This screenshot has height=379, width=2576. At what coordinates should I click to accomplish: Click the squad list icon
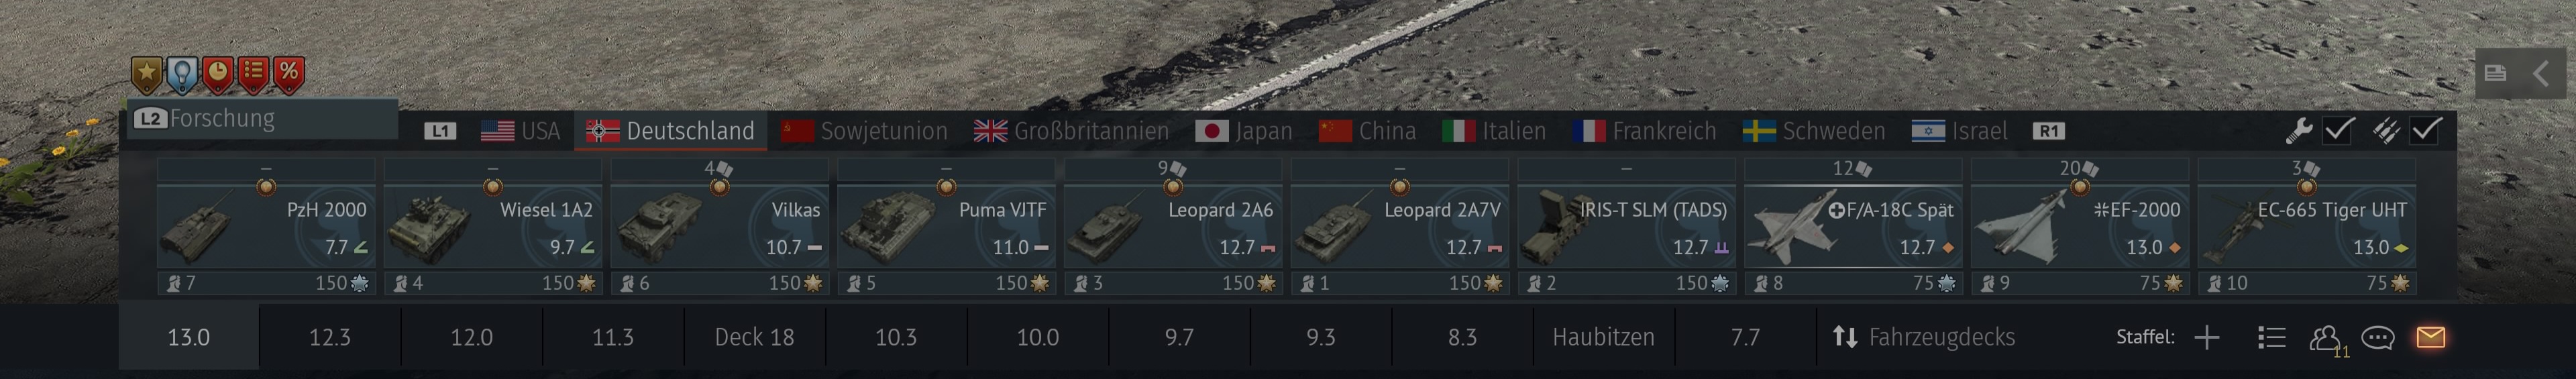[2271, 338]
